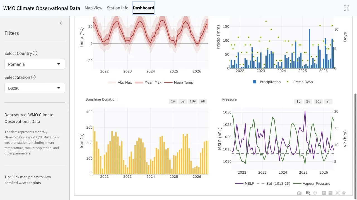Image resolution: width=357 pixels, height=200 pixels.
Task: Select 10y range on Pressure chart
Action: [x=318, y=102]
